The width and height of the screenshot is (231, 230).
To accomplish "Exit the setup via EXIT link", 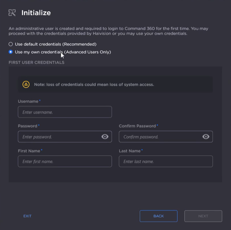I will pos(27,216).
